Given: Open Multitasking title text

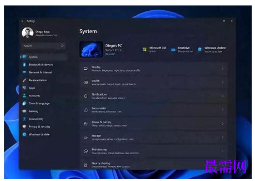Looking at the screenshot, I should click(x=99, y=150).
